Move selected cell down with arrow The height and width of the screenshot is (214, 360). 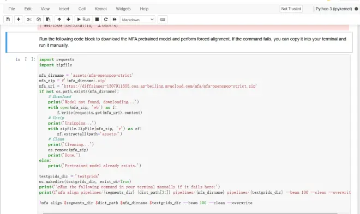tap(68, 20)
